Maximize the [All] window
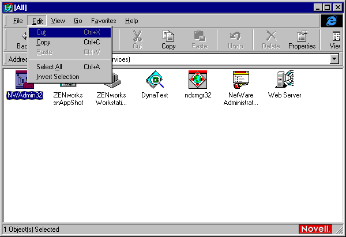 pyautogui.click(x=327, y=7)
